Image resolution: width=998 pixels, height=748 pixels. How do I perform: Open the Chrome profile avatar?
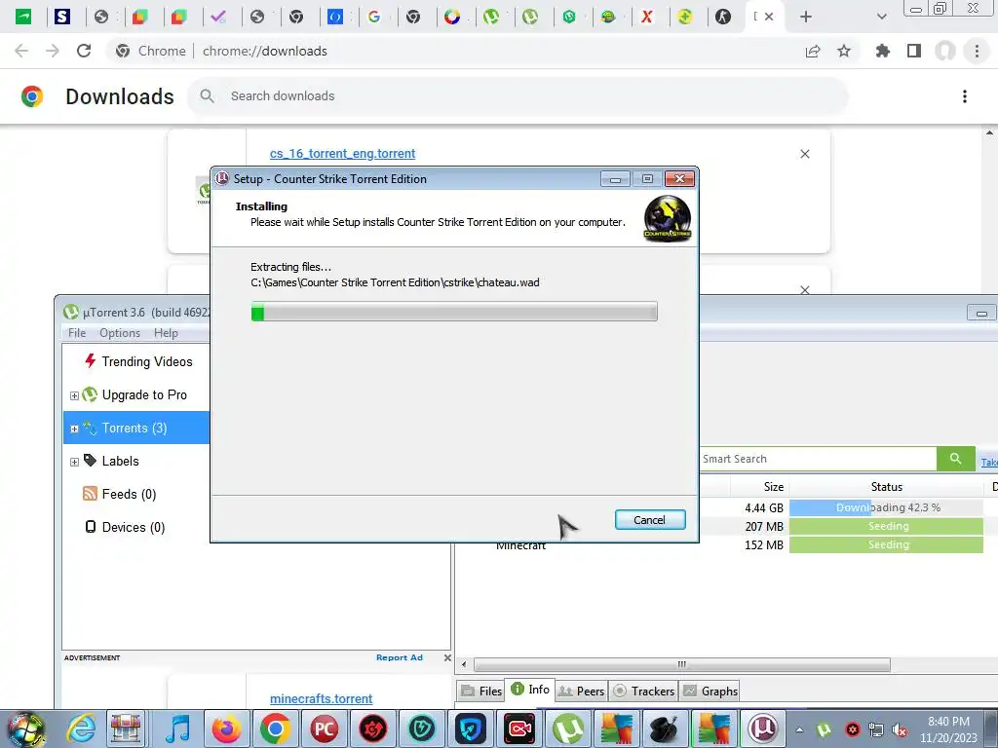point(945,51)
